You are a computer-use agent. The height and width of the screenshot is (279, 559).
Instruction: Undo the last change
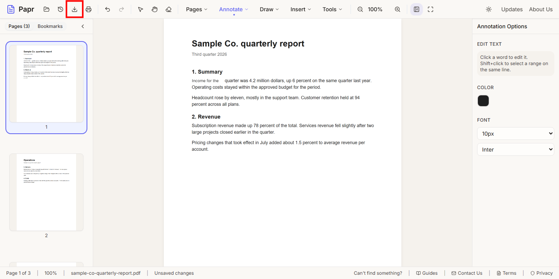(108, 9)
